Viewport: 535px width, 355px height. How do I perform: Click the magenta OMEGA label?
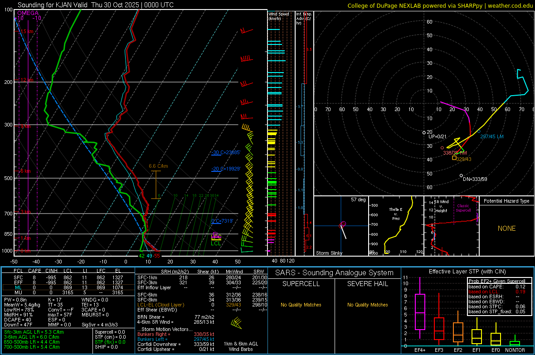click(x=28, y=13)
